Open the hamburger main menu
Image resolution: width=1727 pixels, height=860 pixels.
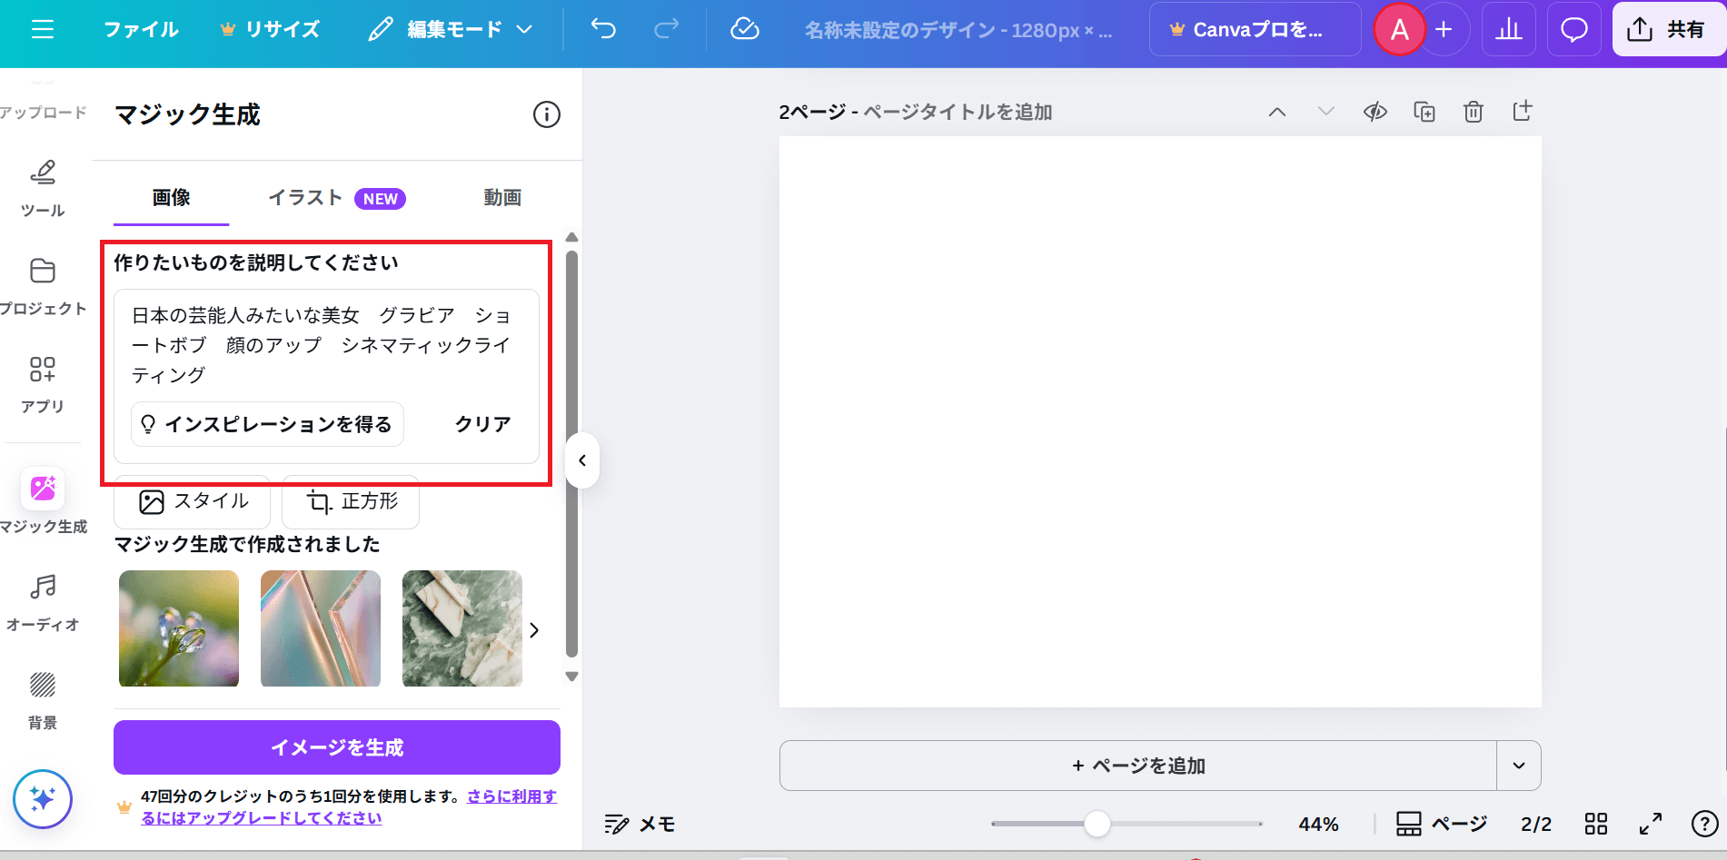click(43, 30)
